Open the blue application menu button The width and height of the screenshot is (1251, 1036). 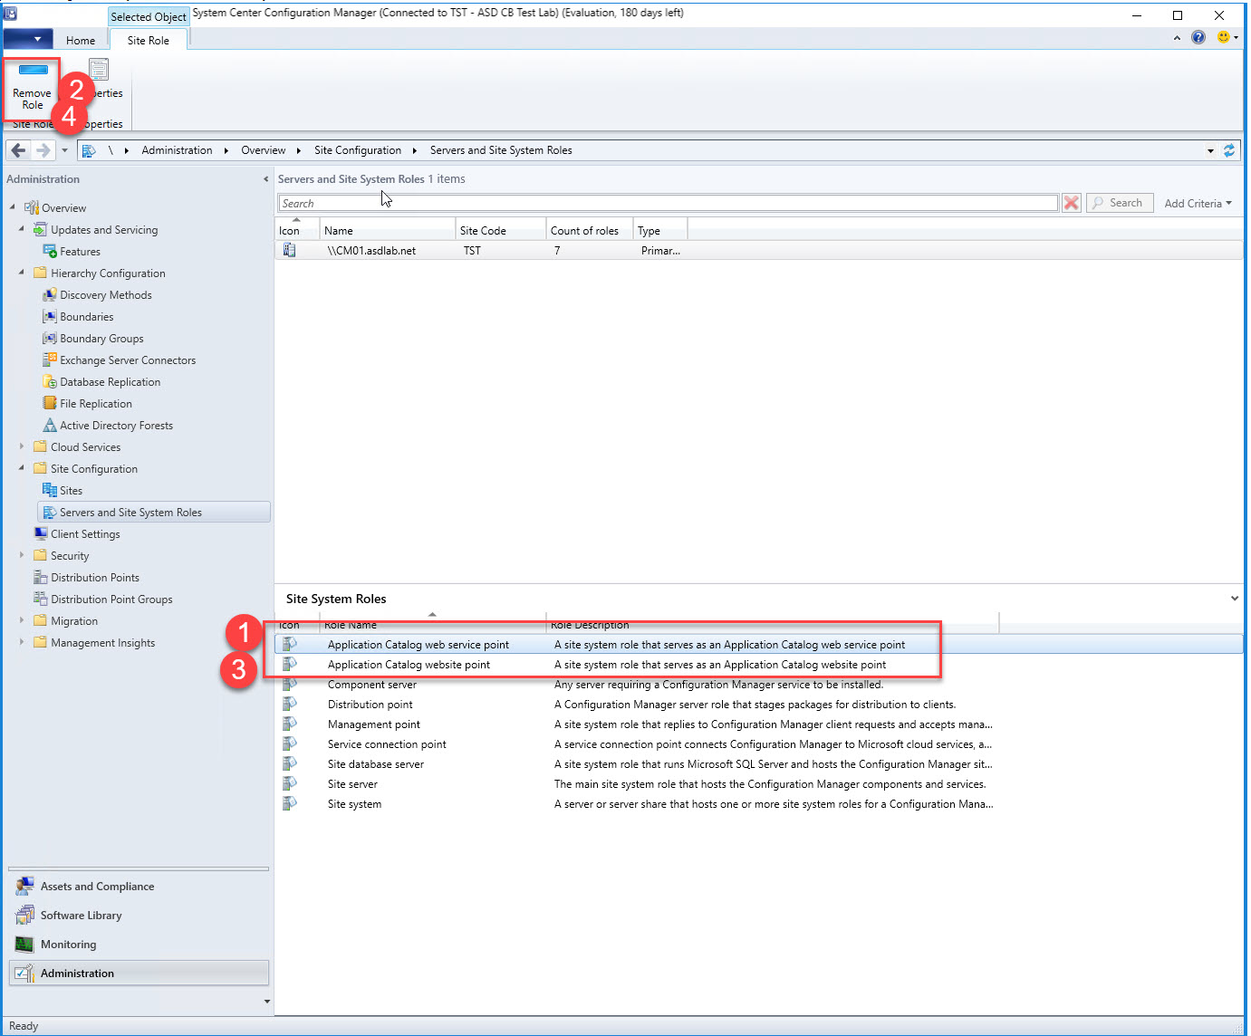click(27, 39)
